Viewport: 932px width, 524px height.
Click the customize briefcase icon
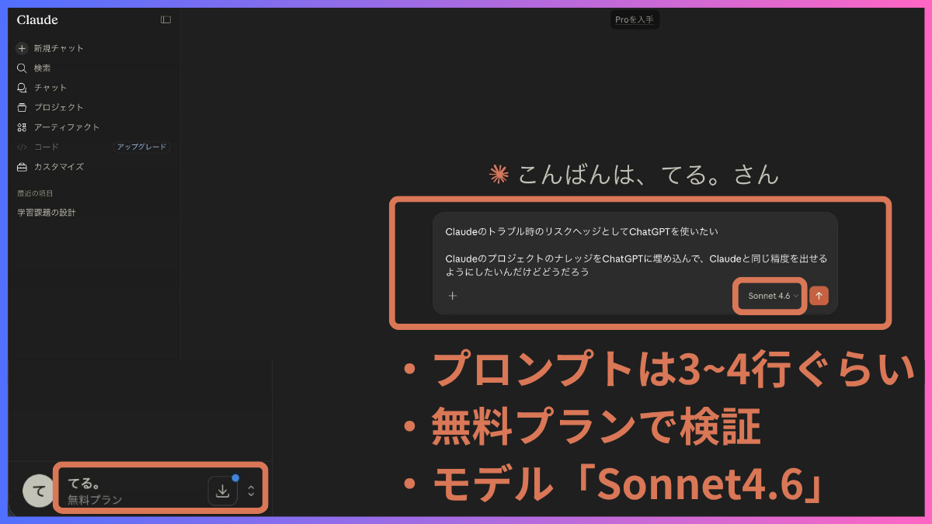(22, 167)
